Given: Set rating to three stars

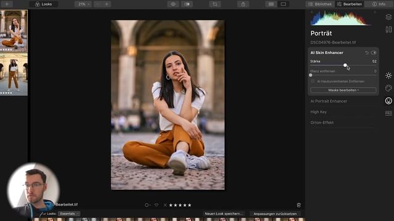Looking at the screenshot, I should (x=180, y=205).
